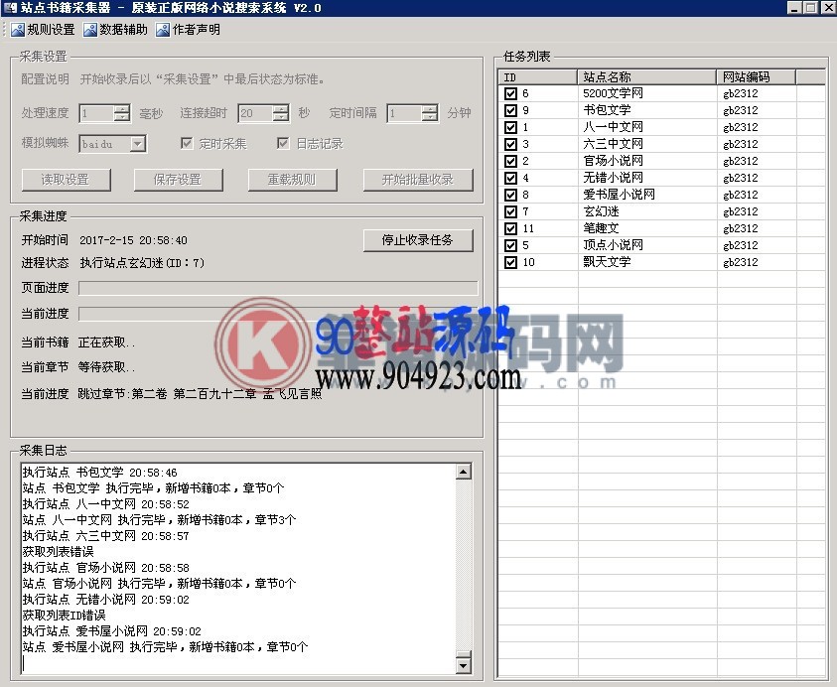Toggle checkbox for 无错小说网
Viewport: 837px width, 687px height.
(511, 178)
